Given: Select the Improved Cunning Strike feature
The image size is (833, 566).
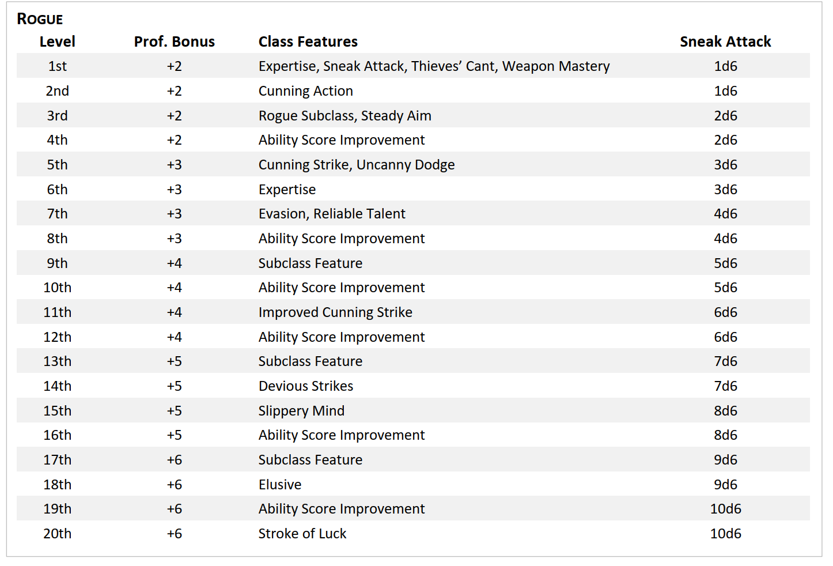Looking at the screenshot, I should coord(335,312).
